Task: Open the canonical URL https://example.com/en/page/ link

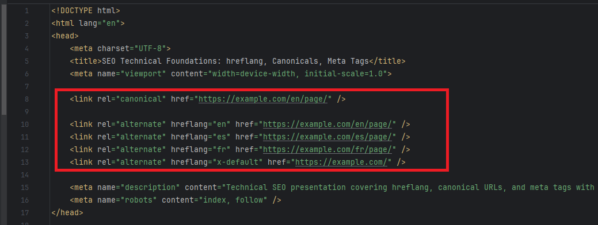Action: pos(263,99)
